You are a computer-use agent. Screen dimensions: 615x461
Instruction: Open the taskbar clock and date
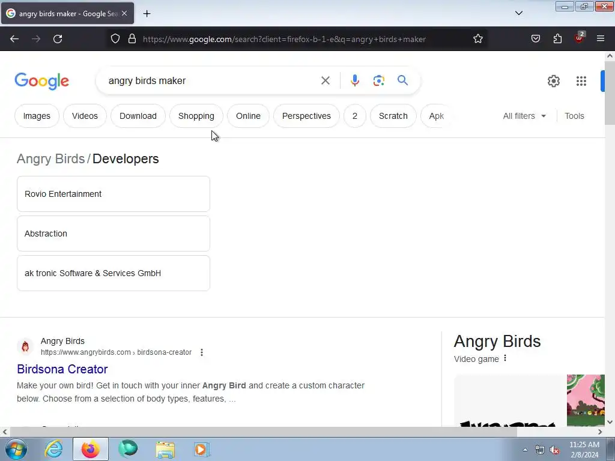coord(584,450)
